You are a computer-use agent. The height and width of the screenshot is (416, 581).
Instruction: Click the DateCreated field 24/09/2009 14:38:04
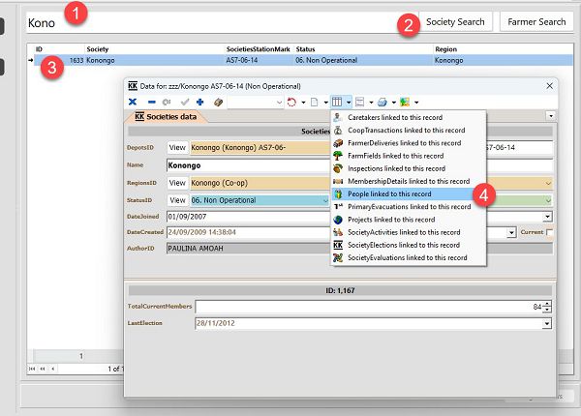tap(248, 232)
